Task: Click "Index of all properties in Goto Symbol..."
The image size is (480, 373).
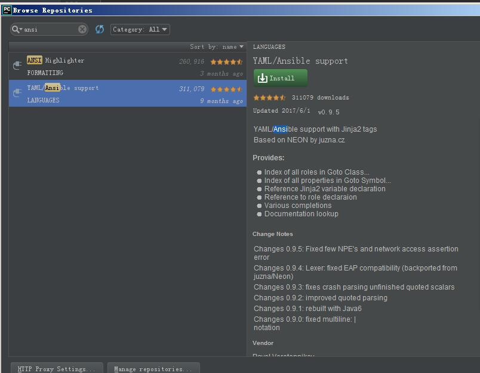Action: click(x=328, y=180)
